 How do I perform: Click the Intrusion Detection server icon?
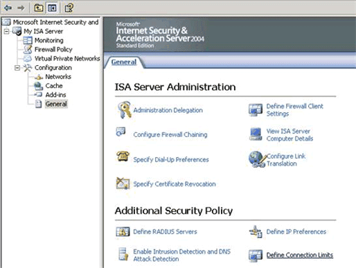pos(123,254)
